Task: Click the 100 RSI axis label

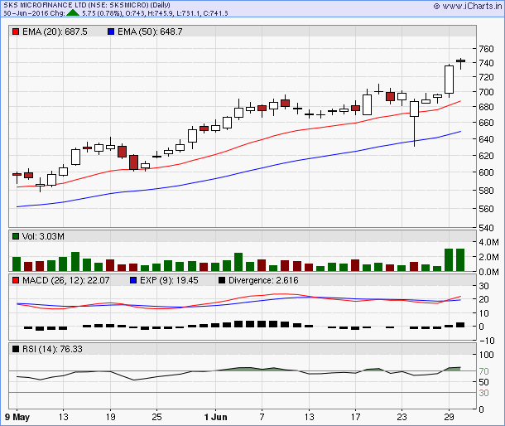Action: point(486,355)
